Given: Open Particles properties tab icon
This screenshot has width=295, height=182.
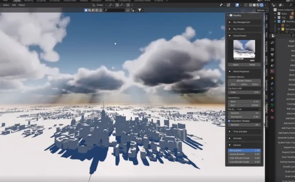Looking at the screenshot, I should coord(272,89).
